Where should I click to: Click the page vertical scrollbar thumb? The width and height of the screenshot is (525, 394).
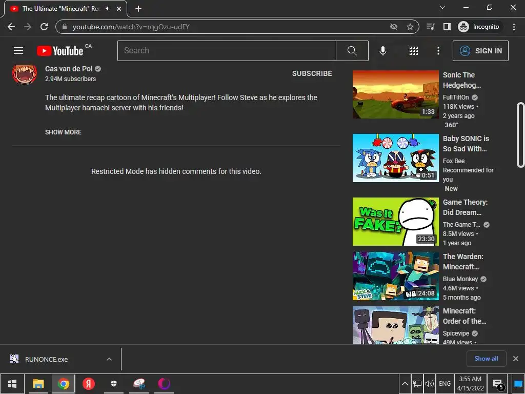[x=520, y=135]
